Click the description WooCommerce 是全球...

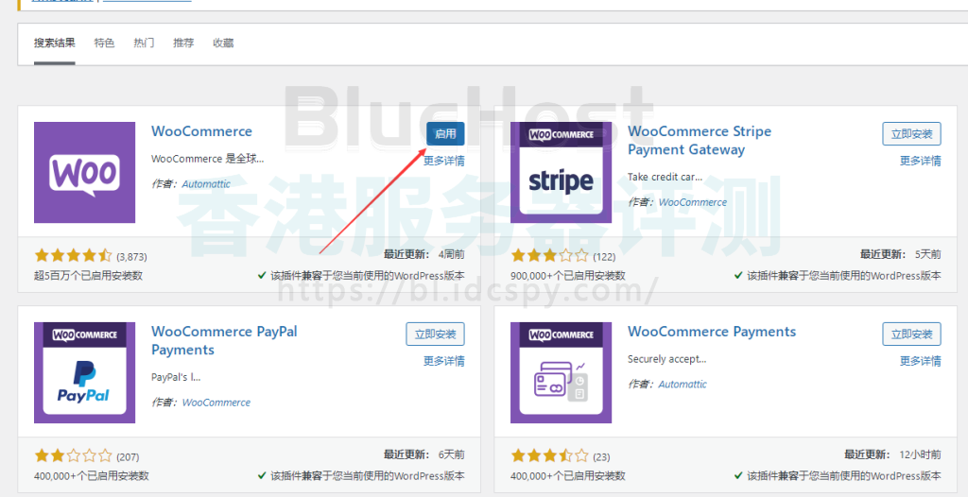point(207,159)
